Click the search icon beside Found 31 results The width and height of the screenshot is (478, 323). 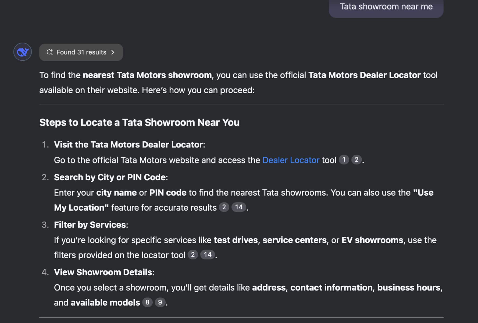[x=49, y=52]
